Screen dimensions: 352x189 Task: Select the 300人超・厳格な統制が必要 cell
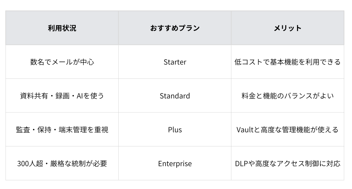(x=62, y=163)
